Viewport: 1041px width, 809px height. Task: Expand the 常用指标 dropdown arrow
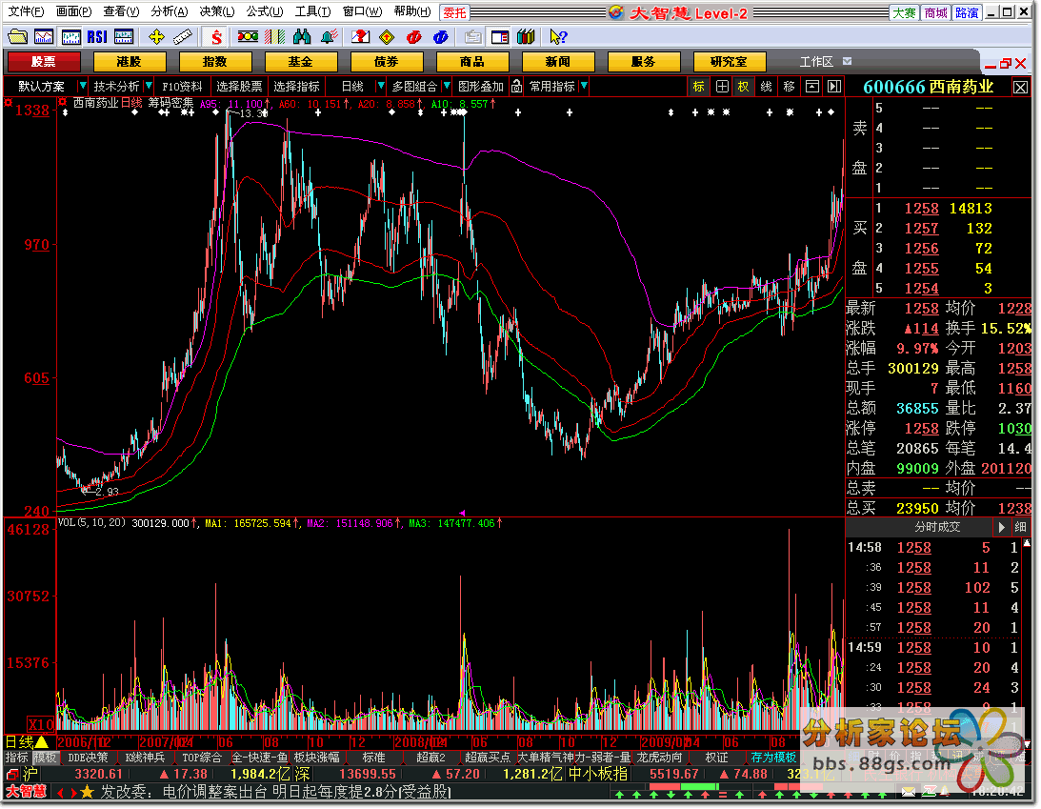[x=584, y=87]
